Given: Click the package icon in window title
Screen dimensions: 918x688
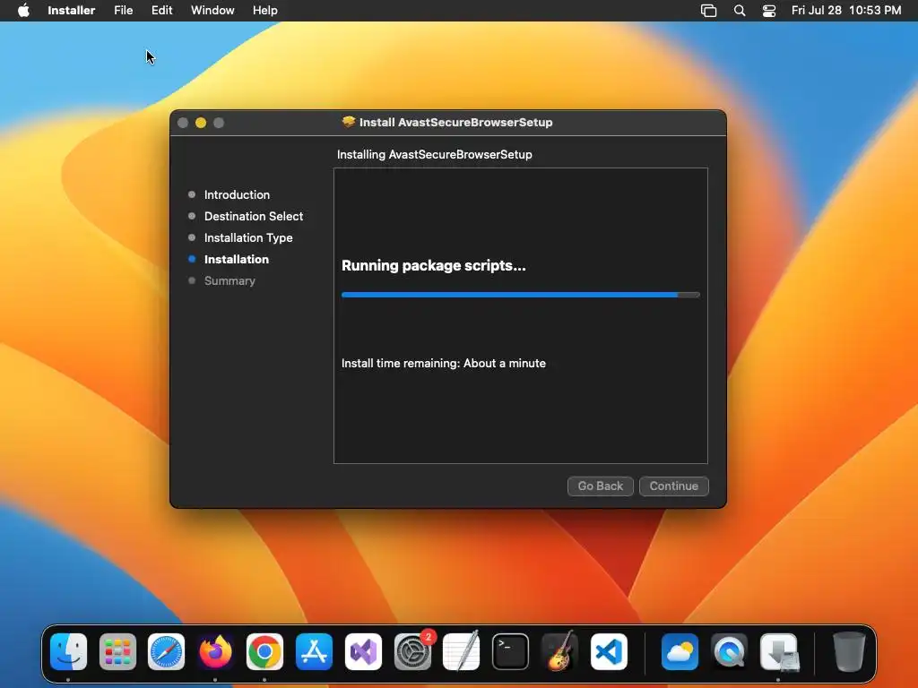Looking at the screenshot, I should tap(349, 122).
